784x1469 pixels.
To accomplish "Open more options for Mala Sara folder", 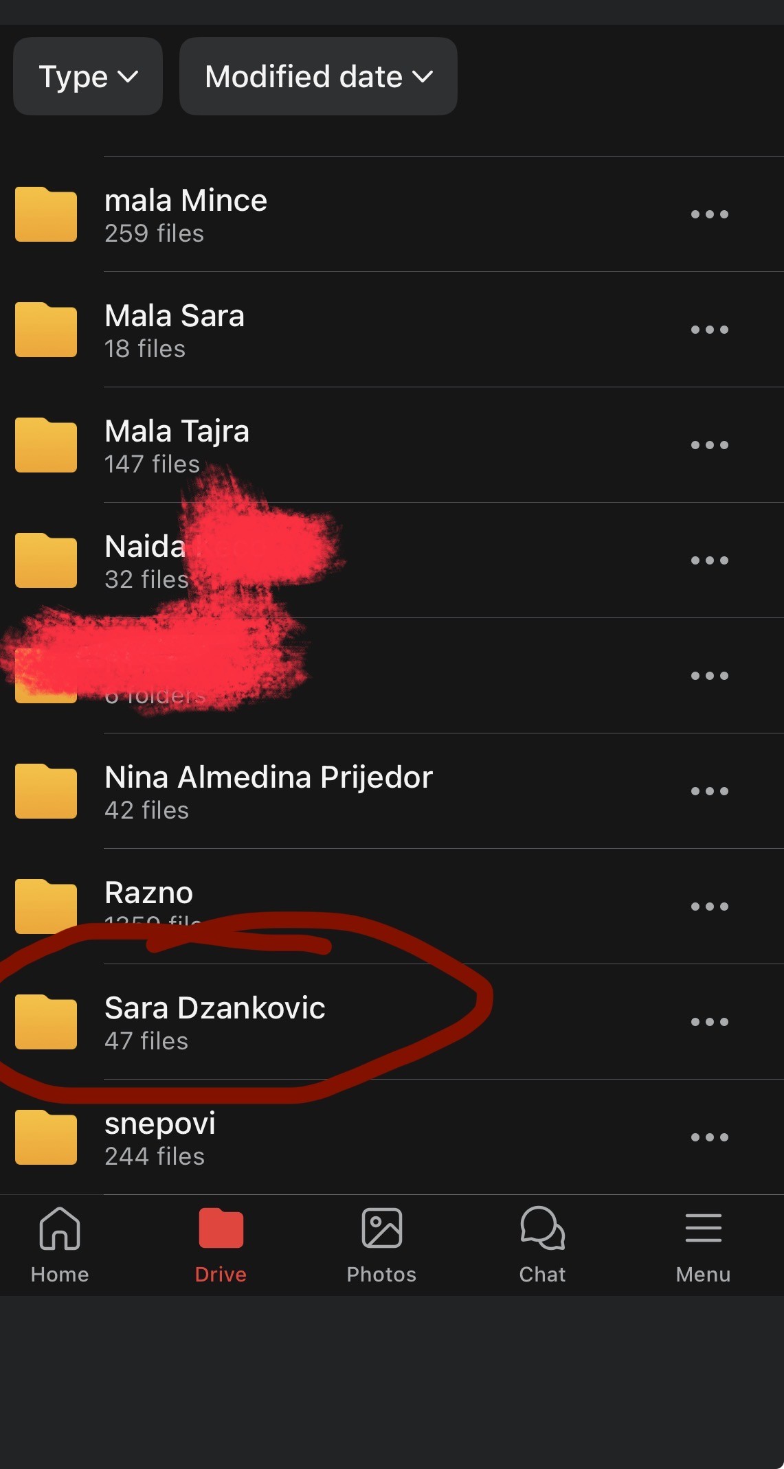I will tap(709, 330).
